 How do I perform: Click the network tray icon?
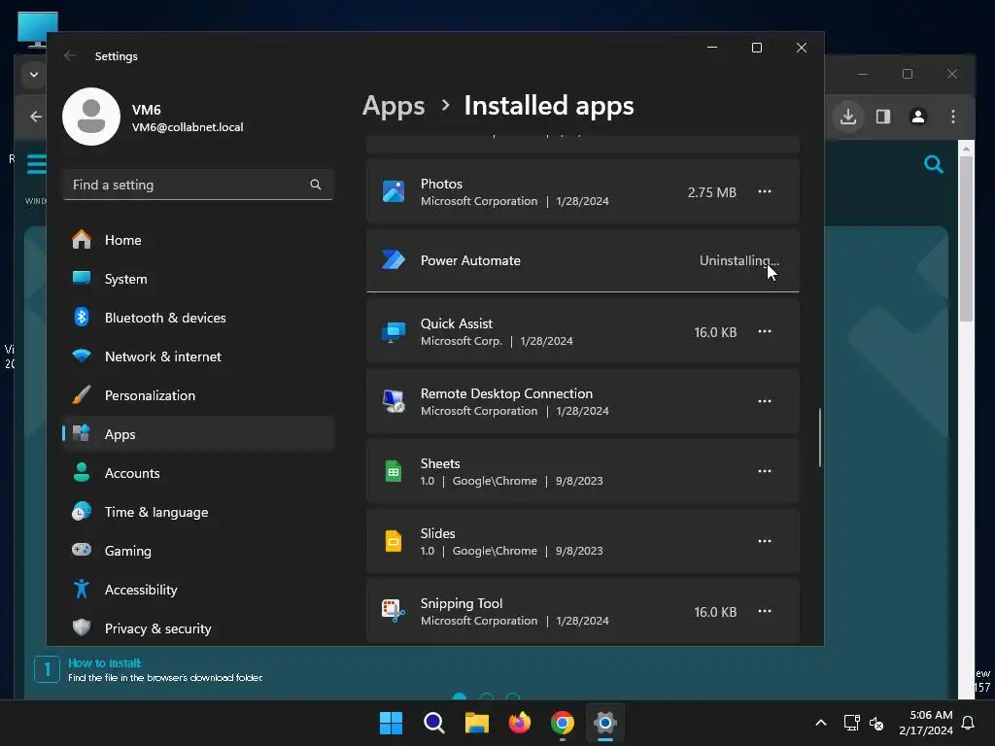851,723
